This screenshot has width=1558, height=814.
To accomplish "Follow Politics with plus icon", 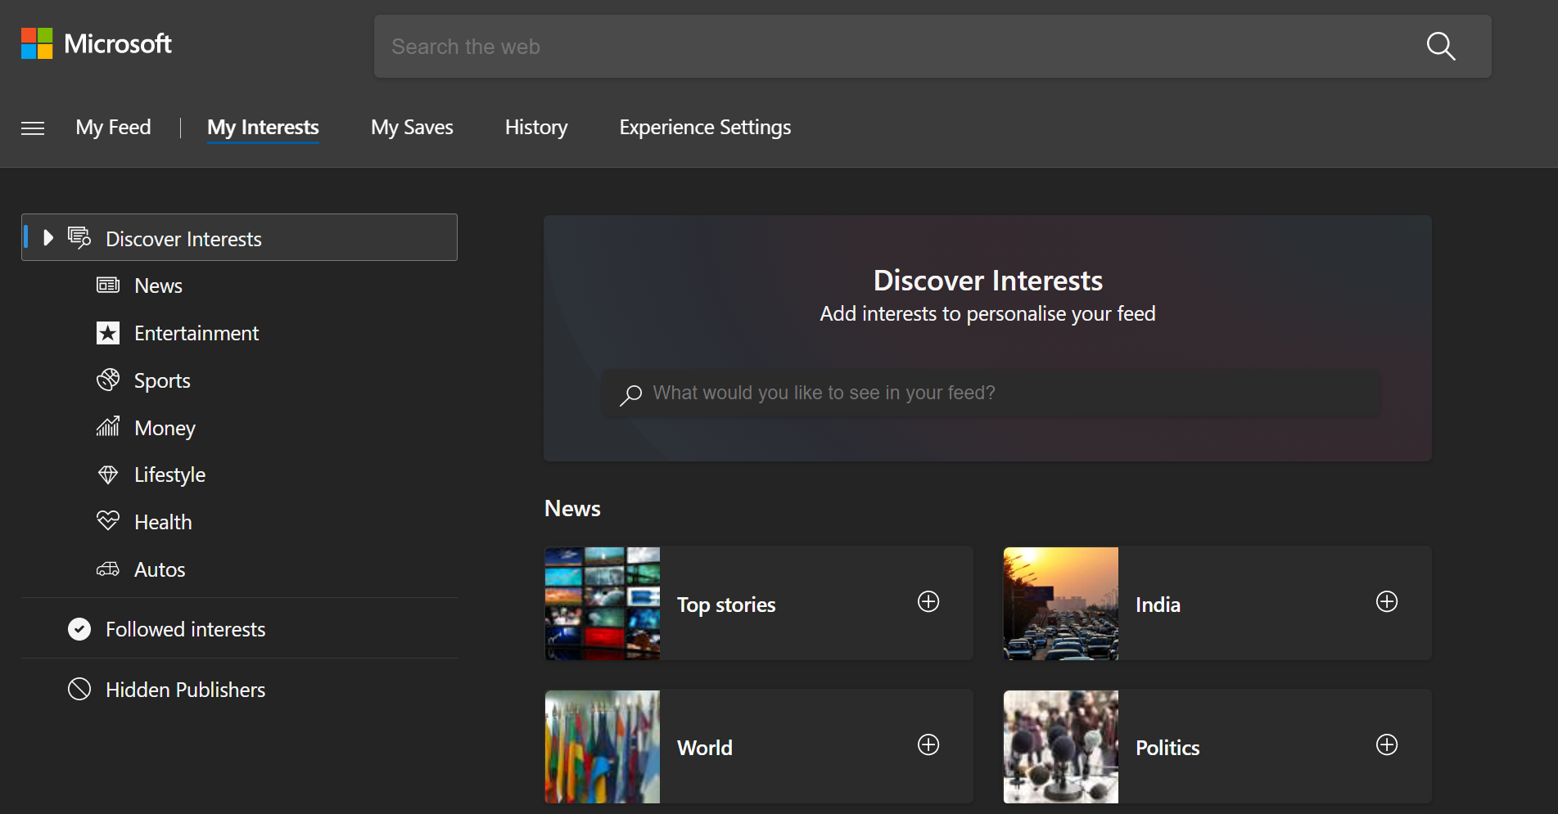I will (x=1387, y=744).
